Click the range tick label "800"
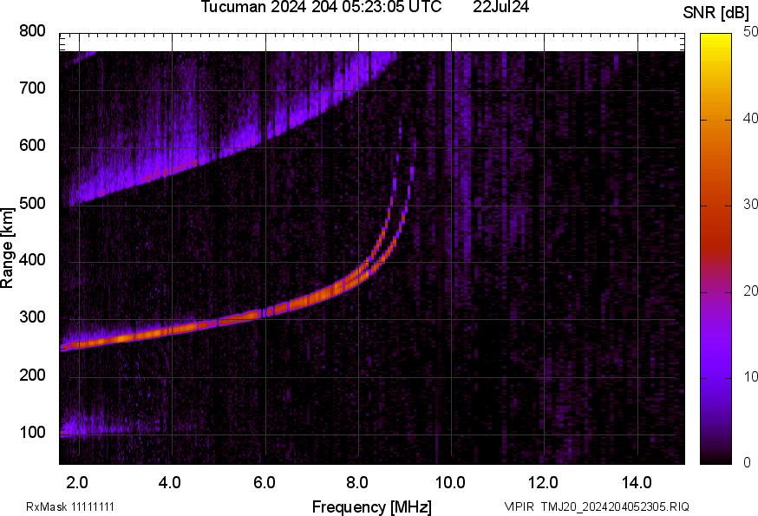758x516 pixels. coord(32,31)
